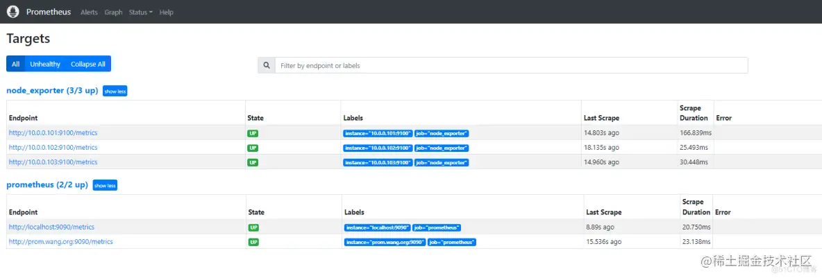The image size is (822, 278).
Task: Select the All targets filter
Action: 15,64
